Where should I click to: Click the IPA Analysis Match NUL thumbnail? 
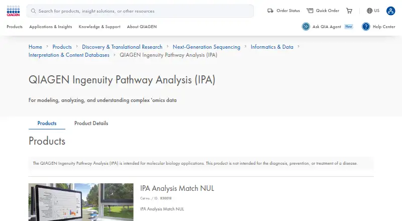81,202
